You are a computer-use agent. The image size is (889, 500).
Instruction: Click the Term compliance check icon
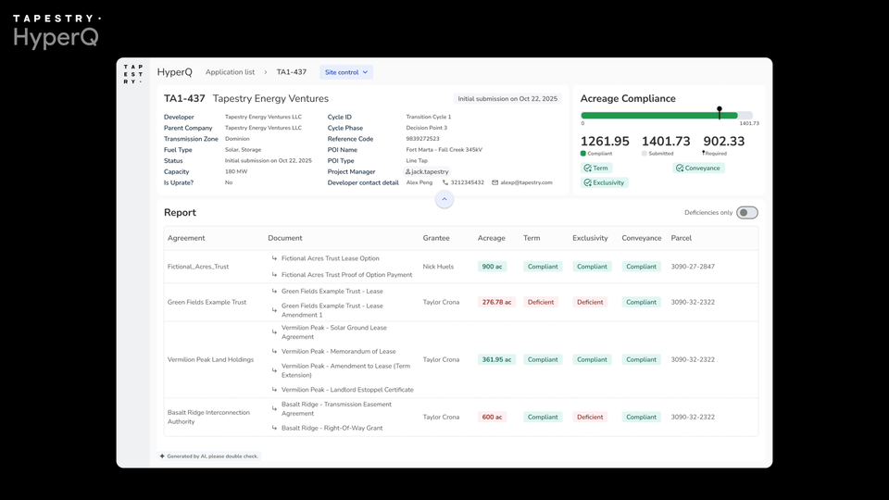(587, 169)
